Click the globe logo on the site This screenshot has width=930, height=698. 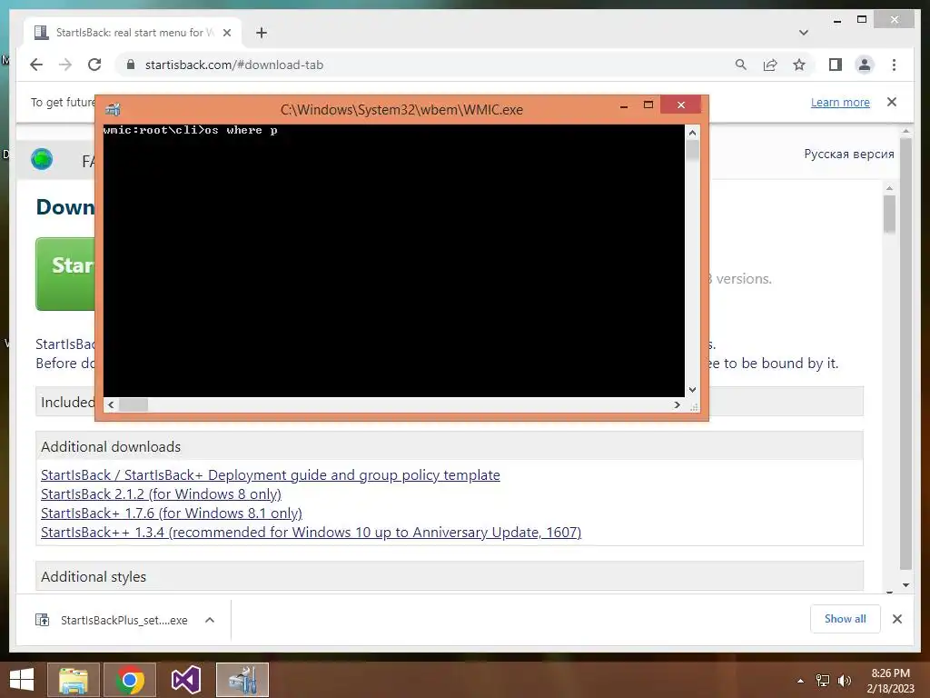tap(42, 159)
